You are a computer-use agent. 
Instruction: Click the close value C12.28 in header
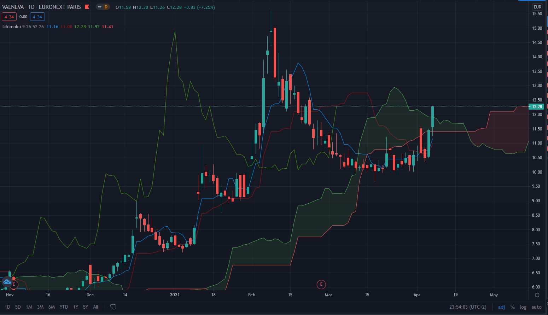tap(175, 7)
